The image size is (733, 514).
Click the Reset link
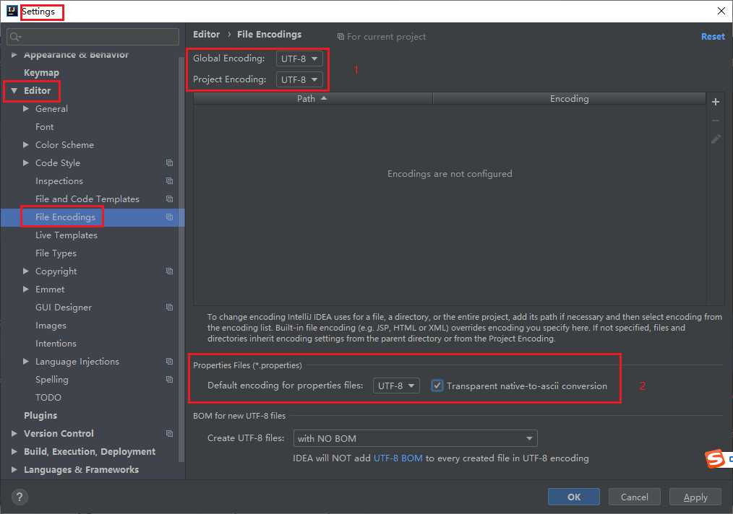[x=713, y=36]
